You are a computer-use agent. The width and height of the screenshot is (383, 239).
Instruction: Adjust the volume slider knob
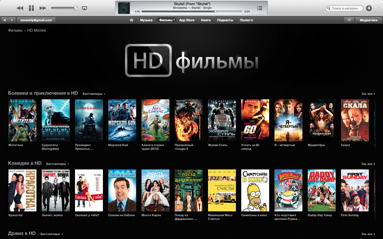(76, 8)
